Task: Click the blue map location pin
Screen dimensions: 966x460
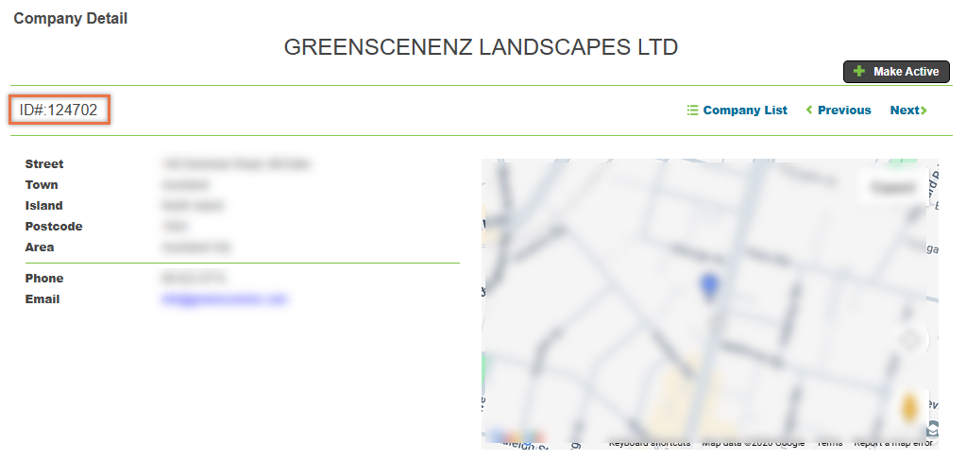Action: pos(709,287)
